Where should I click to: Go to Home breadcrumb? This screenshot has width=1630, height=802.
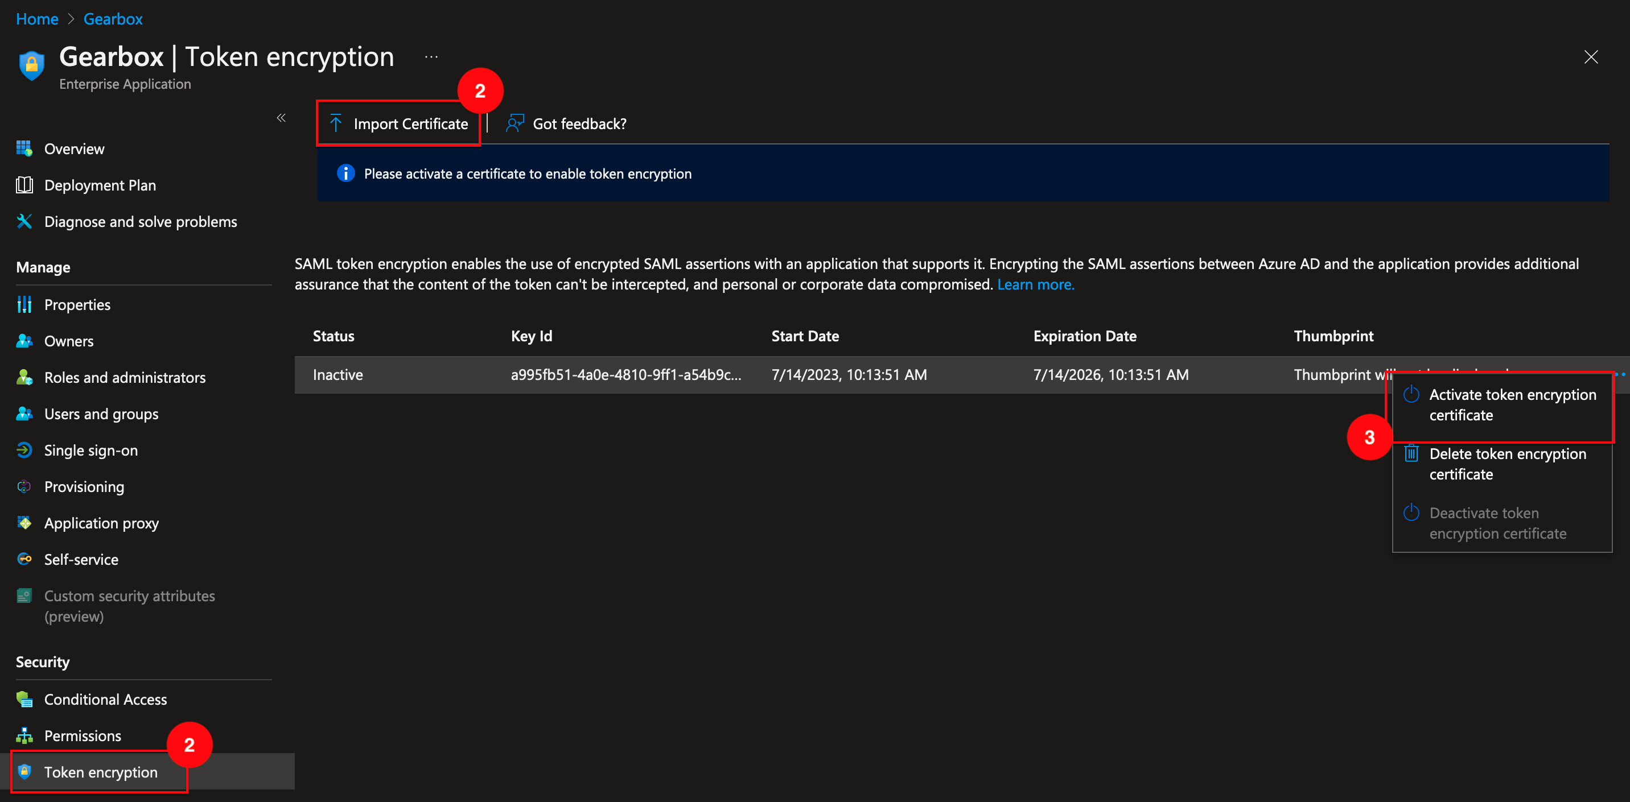(x=38, y=19)
